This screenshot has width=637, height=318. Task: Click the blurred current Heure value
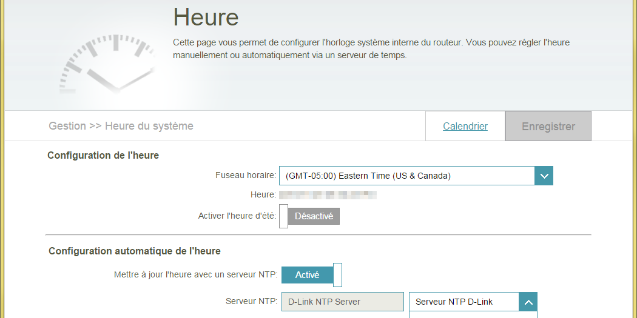point(328,195)
